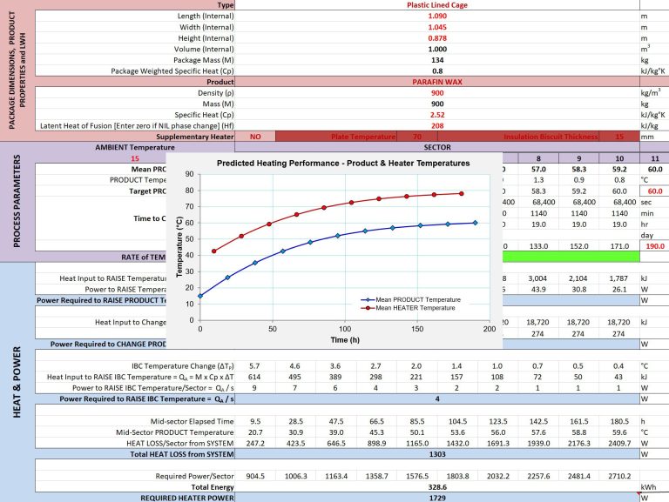669x502 pixels.
Task: Click the SECTOR header cell
Action: click(x=437, y=147)
